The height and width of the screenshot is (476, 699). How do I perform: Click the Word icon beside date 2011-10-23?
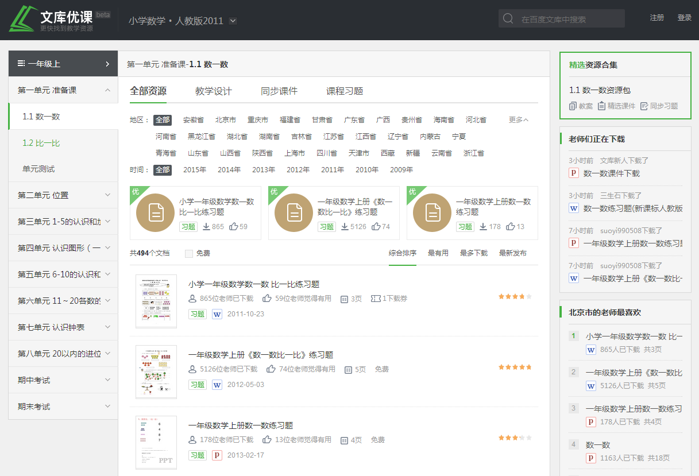217,314
